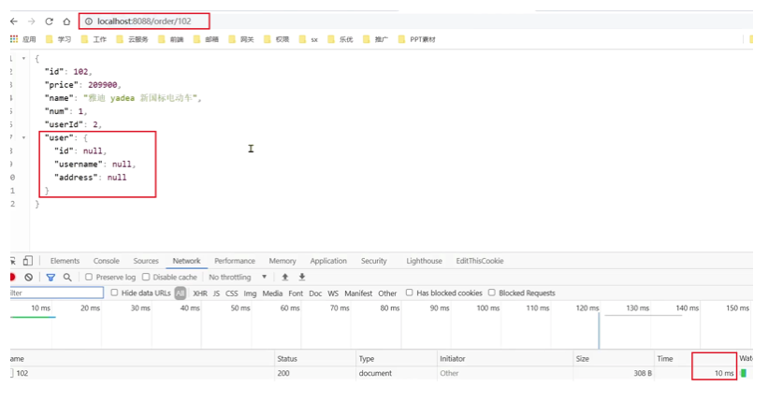Enable the Preserve log checkbox

coord(89,277)
